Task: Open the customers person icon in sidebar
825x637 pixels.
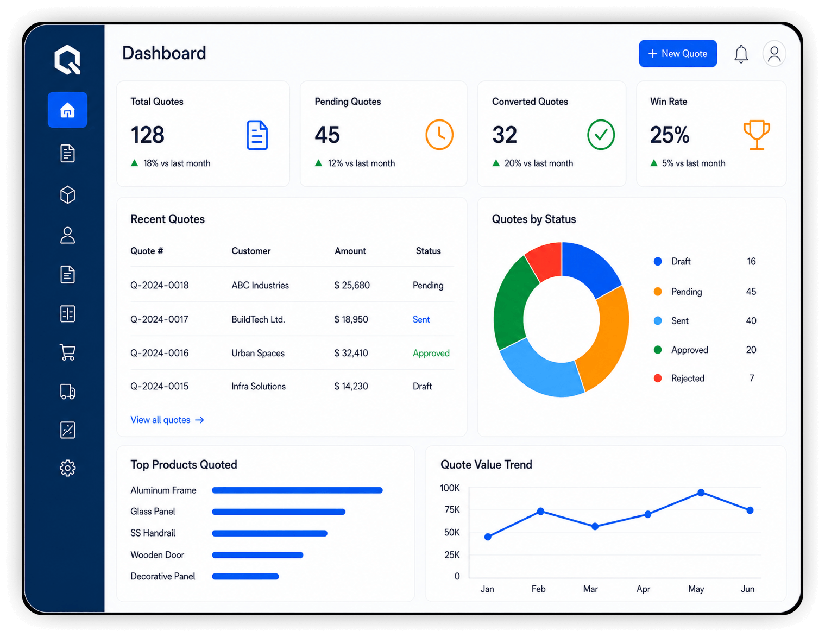Action: pos(67,235)
